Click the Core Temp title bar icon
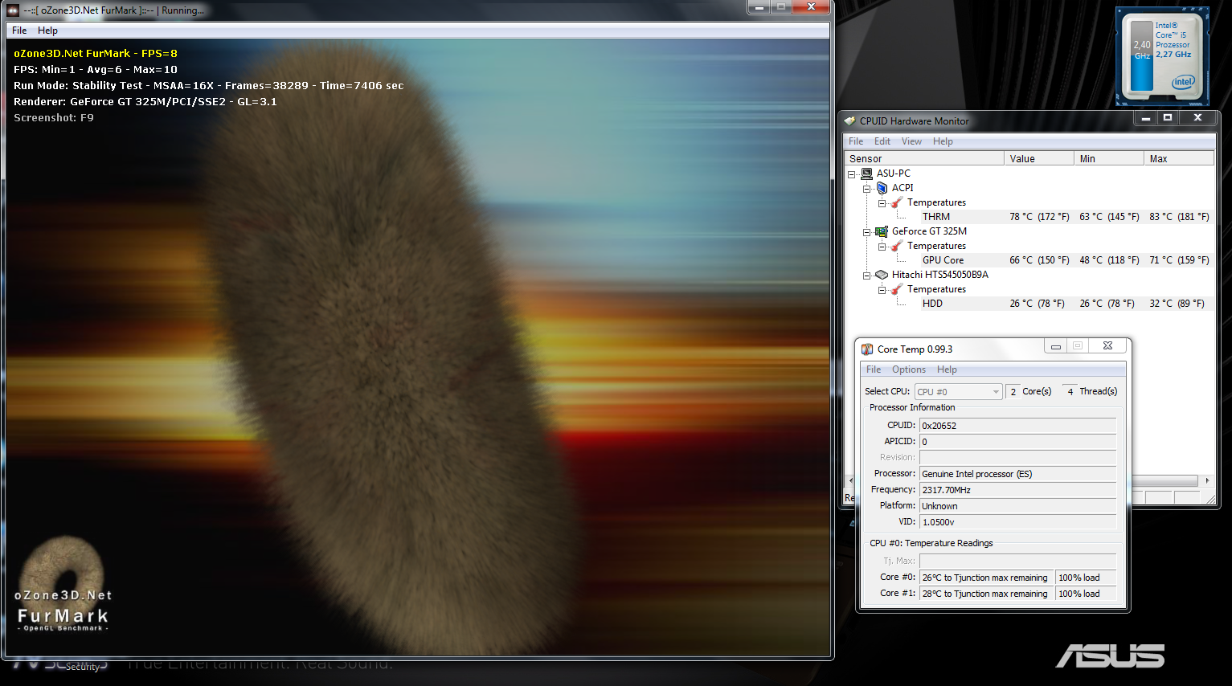Image resolution: width=1232 pixels, height=686 pixels. pyautogui.click(x=867, y=349)
